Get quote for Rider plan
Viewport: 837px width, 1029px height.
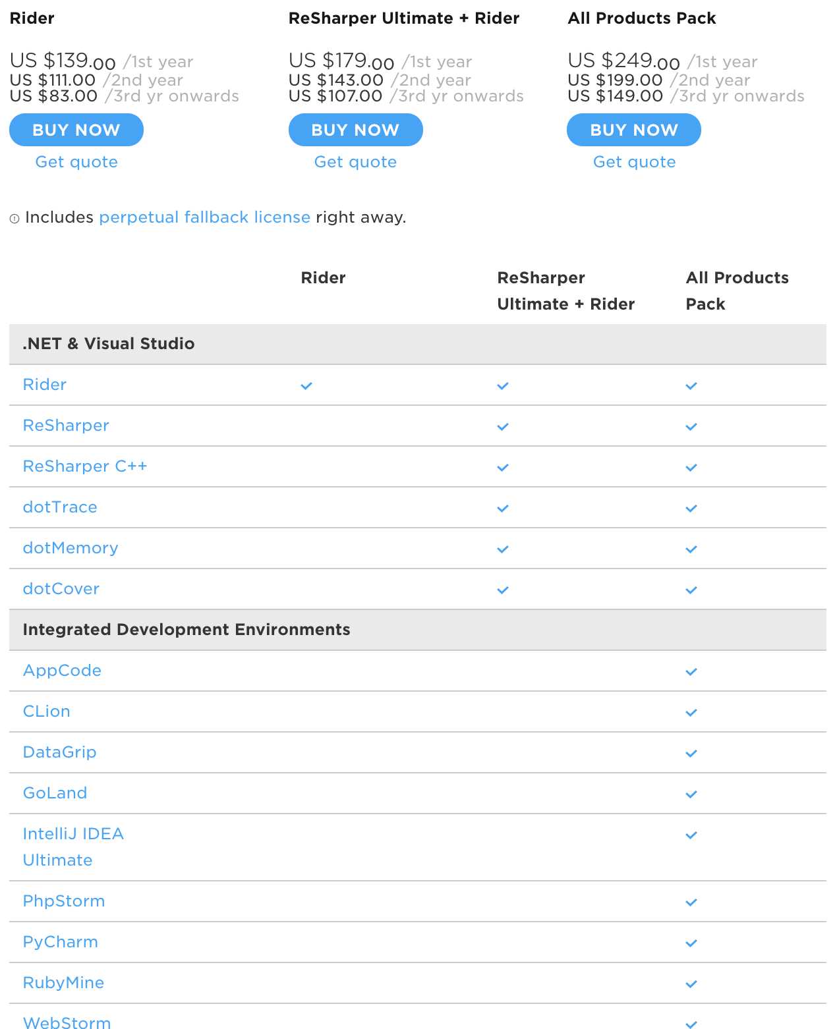[x=76, y=162]
